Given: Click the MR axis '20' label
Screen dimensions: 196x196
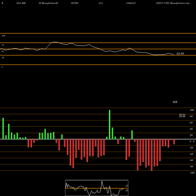Looking at the screenshot, I should (x=191, y=135).
